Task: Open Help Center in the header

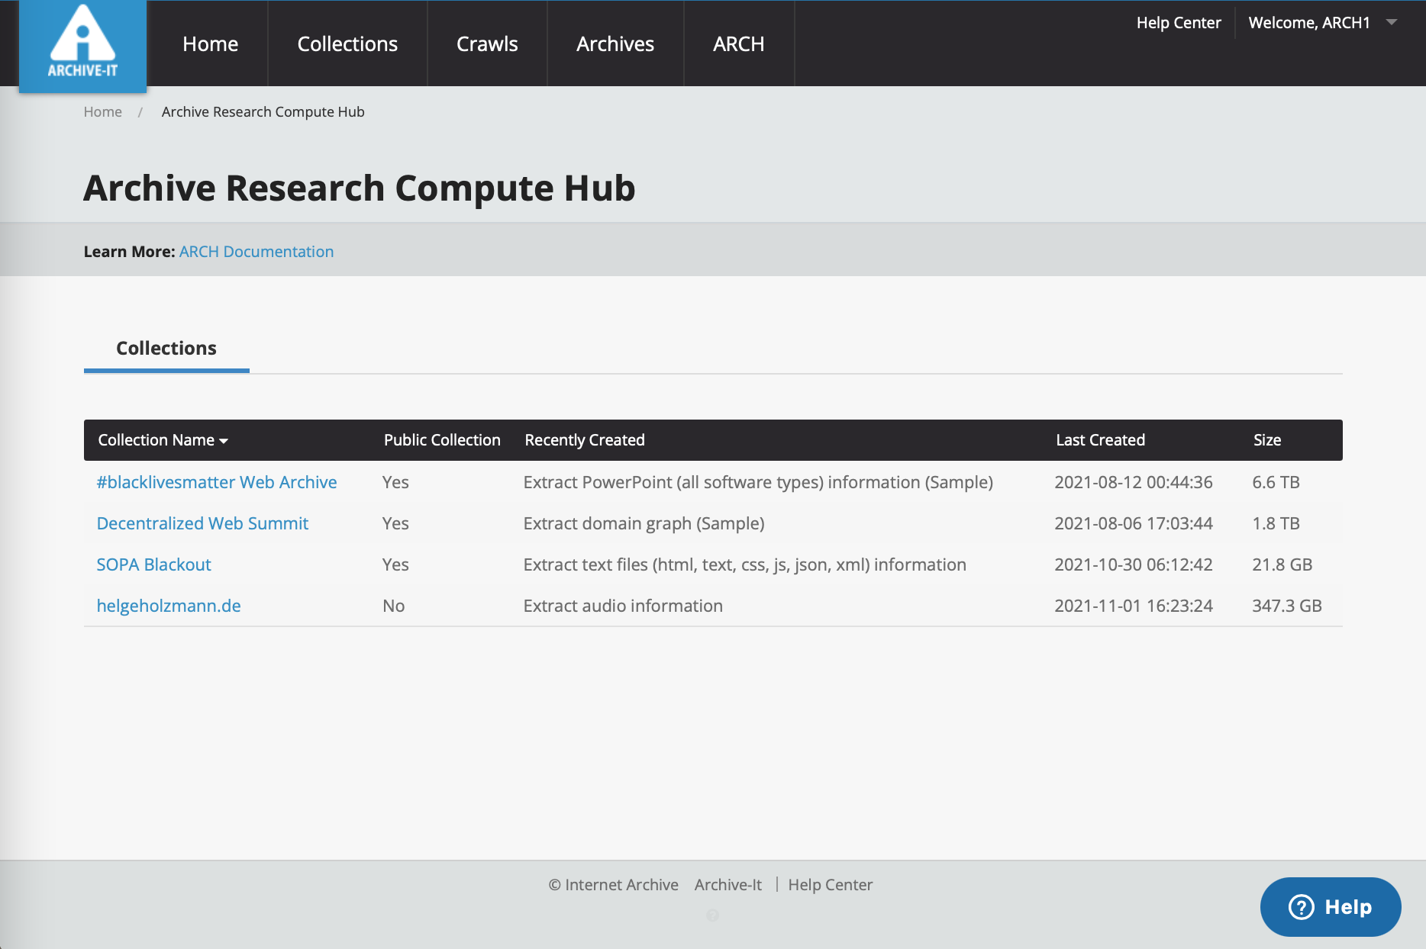Action: 1178,23
